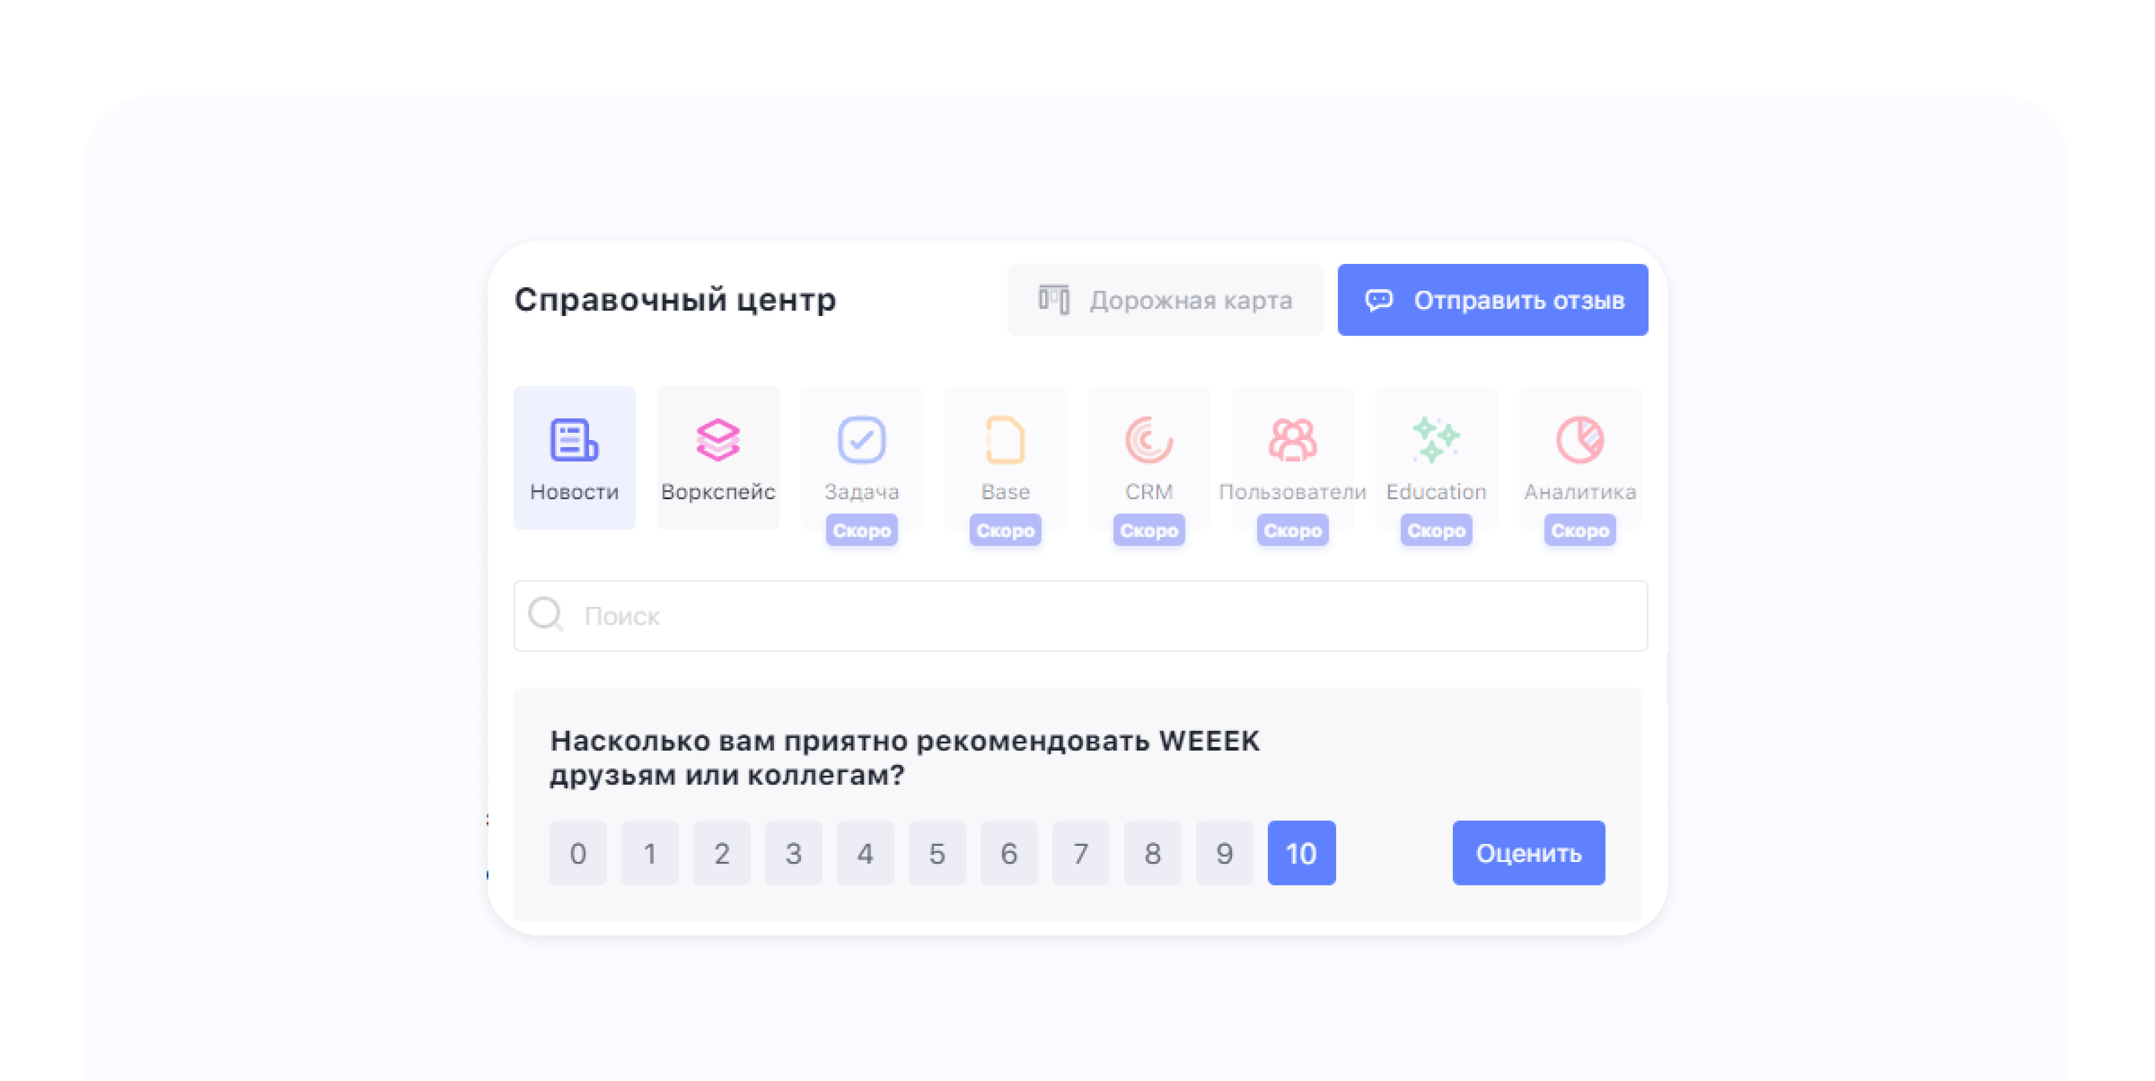Screen dimensions: 2155x1081
Task: Choose rating score 10
Action: pos(1301,852)
